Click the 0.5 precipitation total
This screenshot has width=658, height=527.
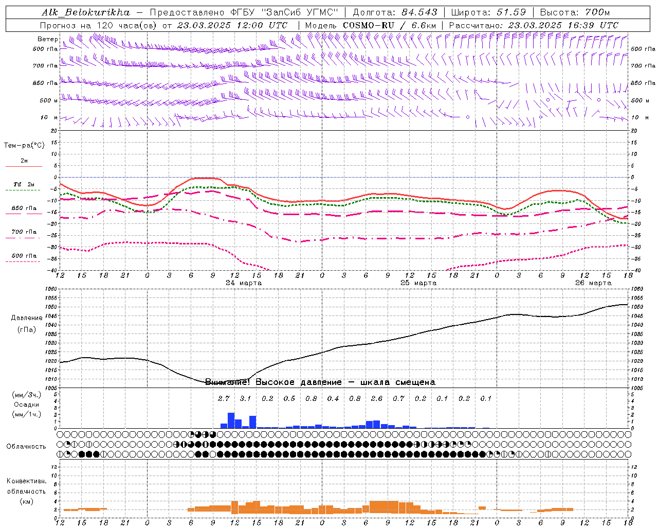coord(289,398)
